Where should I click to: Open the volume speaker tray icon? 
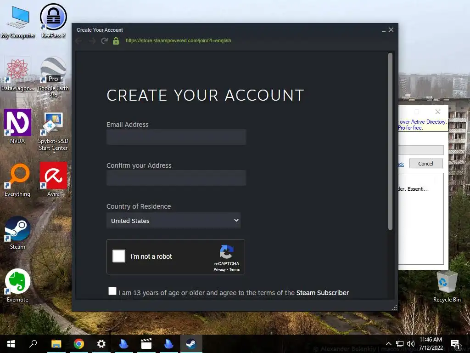pos(411,344)
